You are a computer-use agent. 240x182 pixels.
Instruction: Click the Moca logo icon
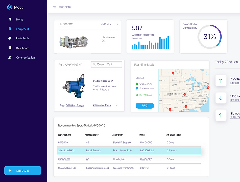[x=9, y=7]
